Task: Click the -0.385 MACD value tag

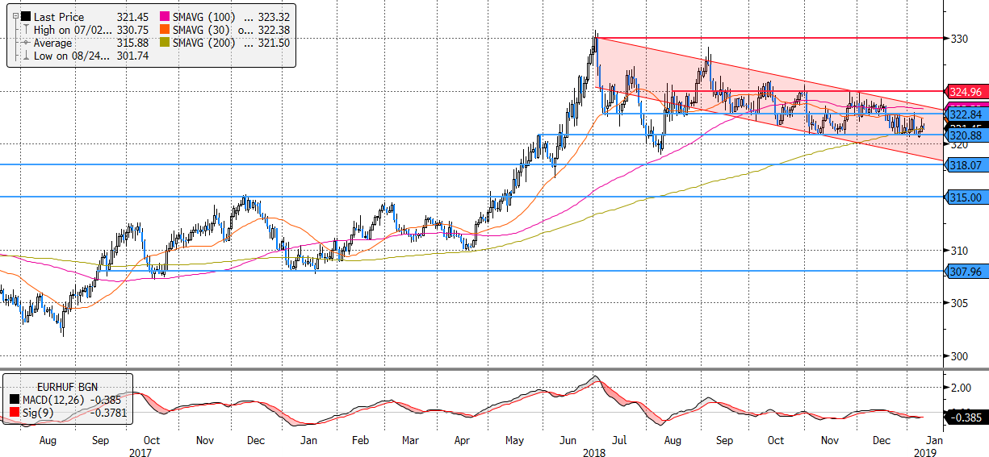Action: click(x=966, y=418)
